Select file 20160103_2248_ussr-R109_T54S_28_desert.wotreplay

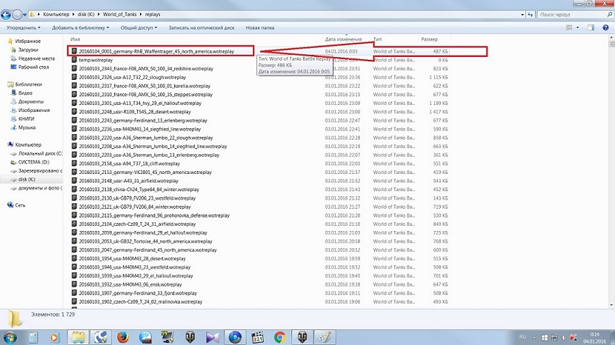point(134,112)
